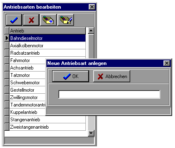Close the Antriebsarten bearbeiten window
The image size is (175, 148).
[x=92, y=7]
